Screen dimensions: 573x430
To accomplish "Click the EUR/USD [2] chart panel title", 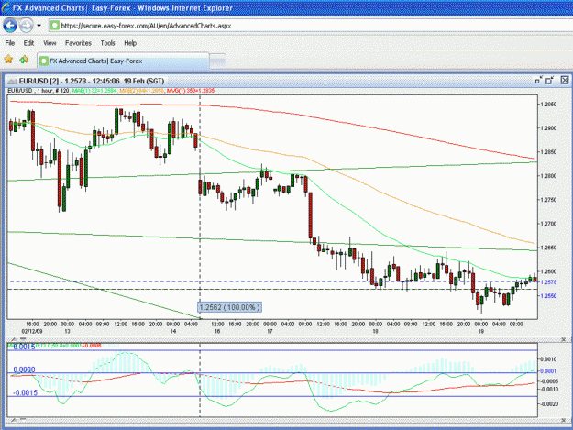I will (92, 81).
